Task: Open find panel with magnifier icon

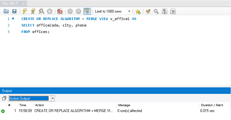Action: point(156,11)
